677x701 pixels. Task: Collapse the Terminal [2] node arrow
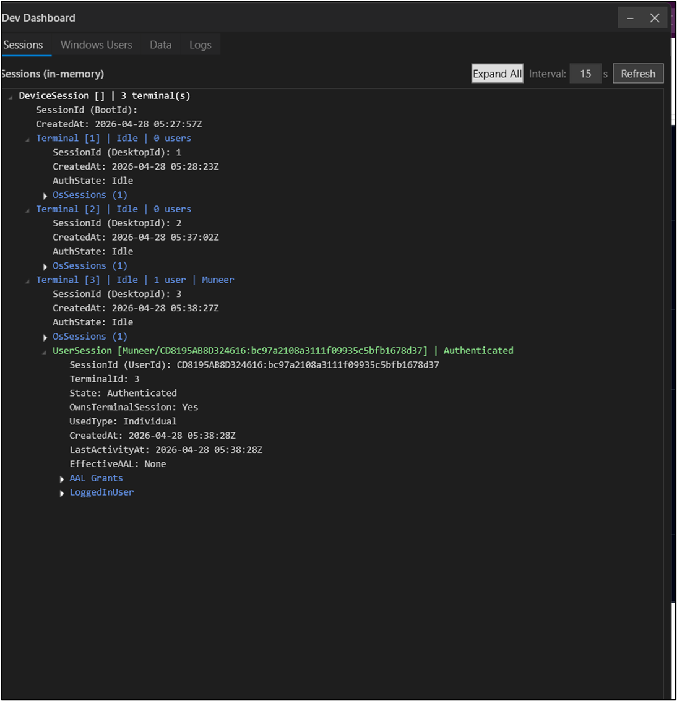tap(27, 210)
